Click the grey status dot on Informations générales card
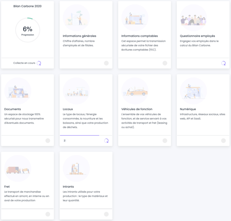The height and width of the screenshot is (221, 231). [x=106, y=63]
